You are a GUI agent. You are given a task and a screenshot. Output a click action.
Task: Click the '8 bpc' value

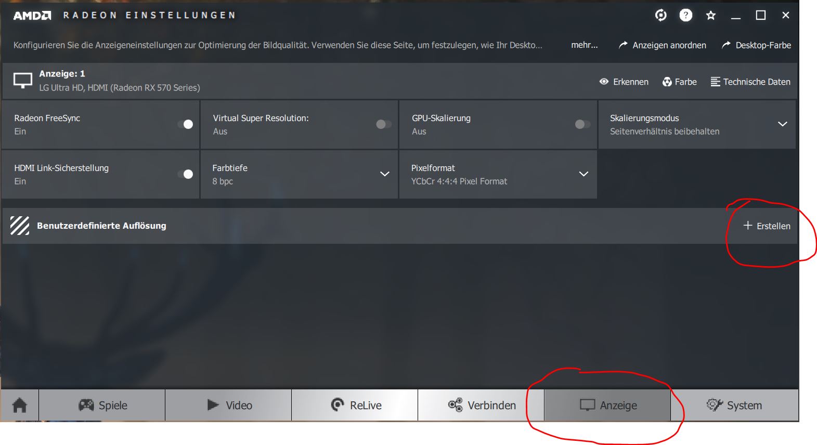(223, 181)
